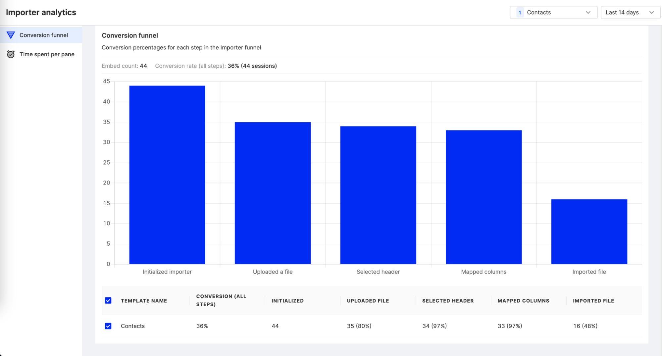Click the Imported File column header
Viewport: 662px width, 356px height.
[593, 301]
